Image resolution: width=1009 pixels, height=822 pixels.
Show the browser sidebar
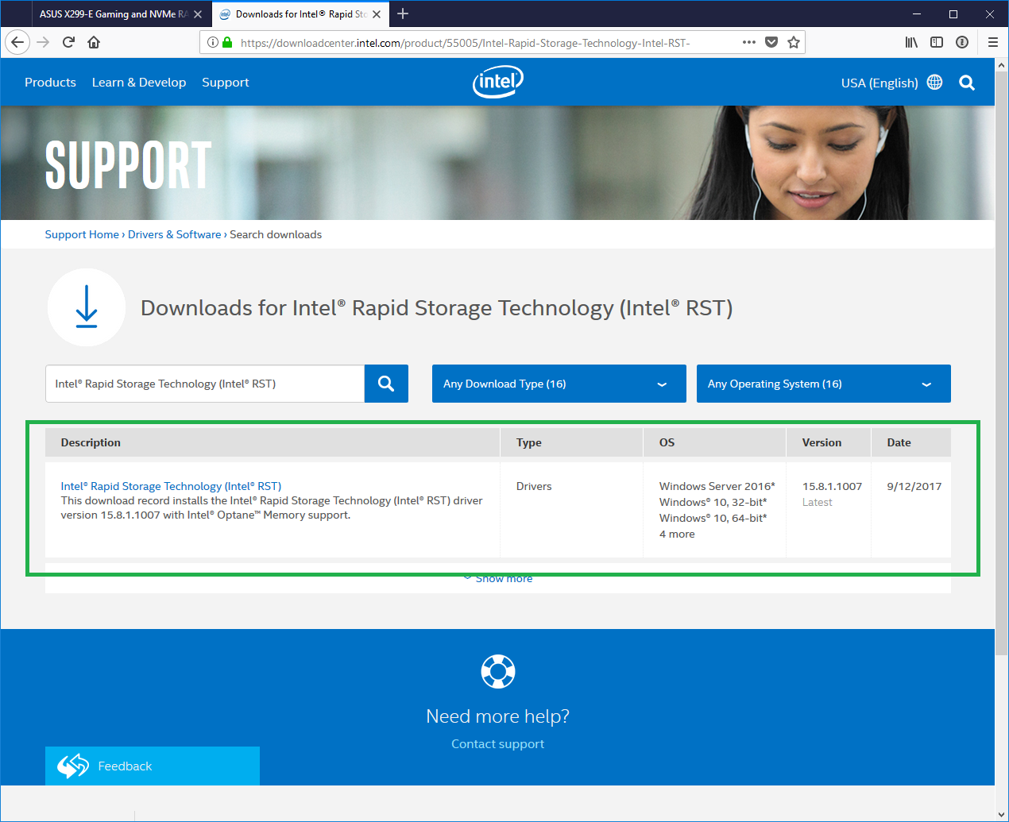tap(937, 43)
